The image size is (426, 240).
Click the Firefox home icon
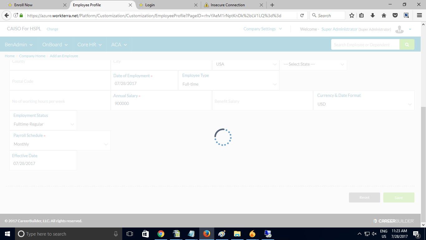click(x=384, y=16)
